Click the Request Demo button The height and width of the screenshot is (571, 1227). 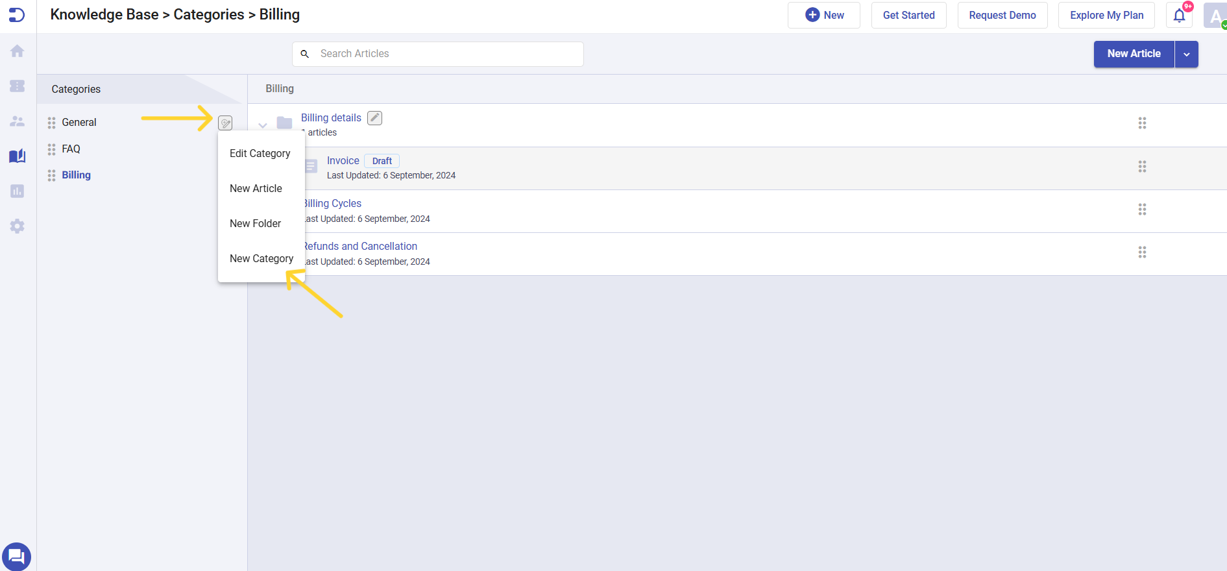1002,16
